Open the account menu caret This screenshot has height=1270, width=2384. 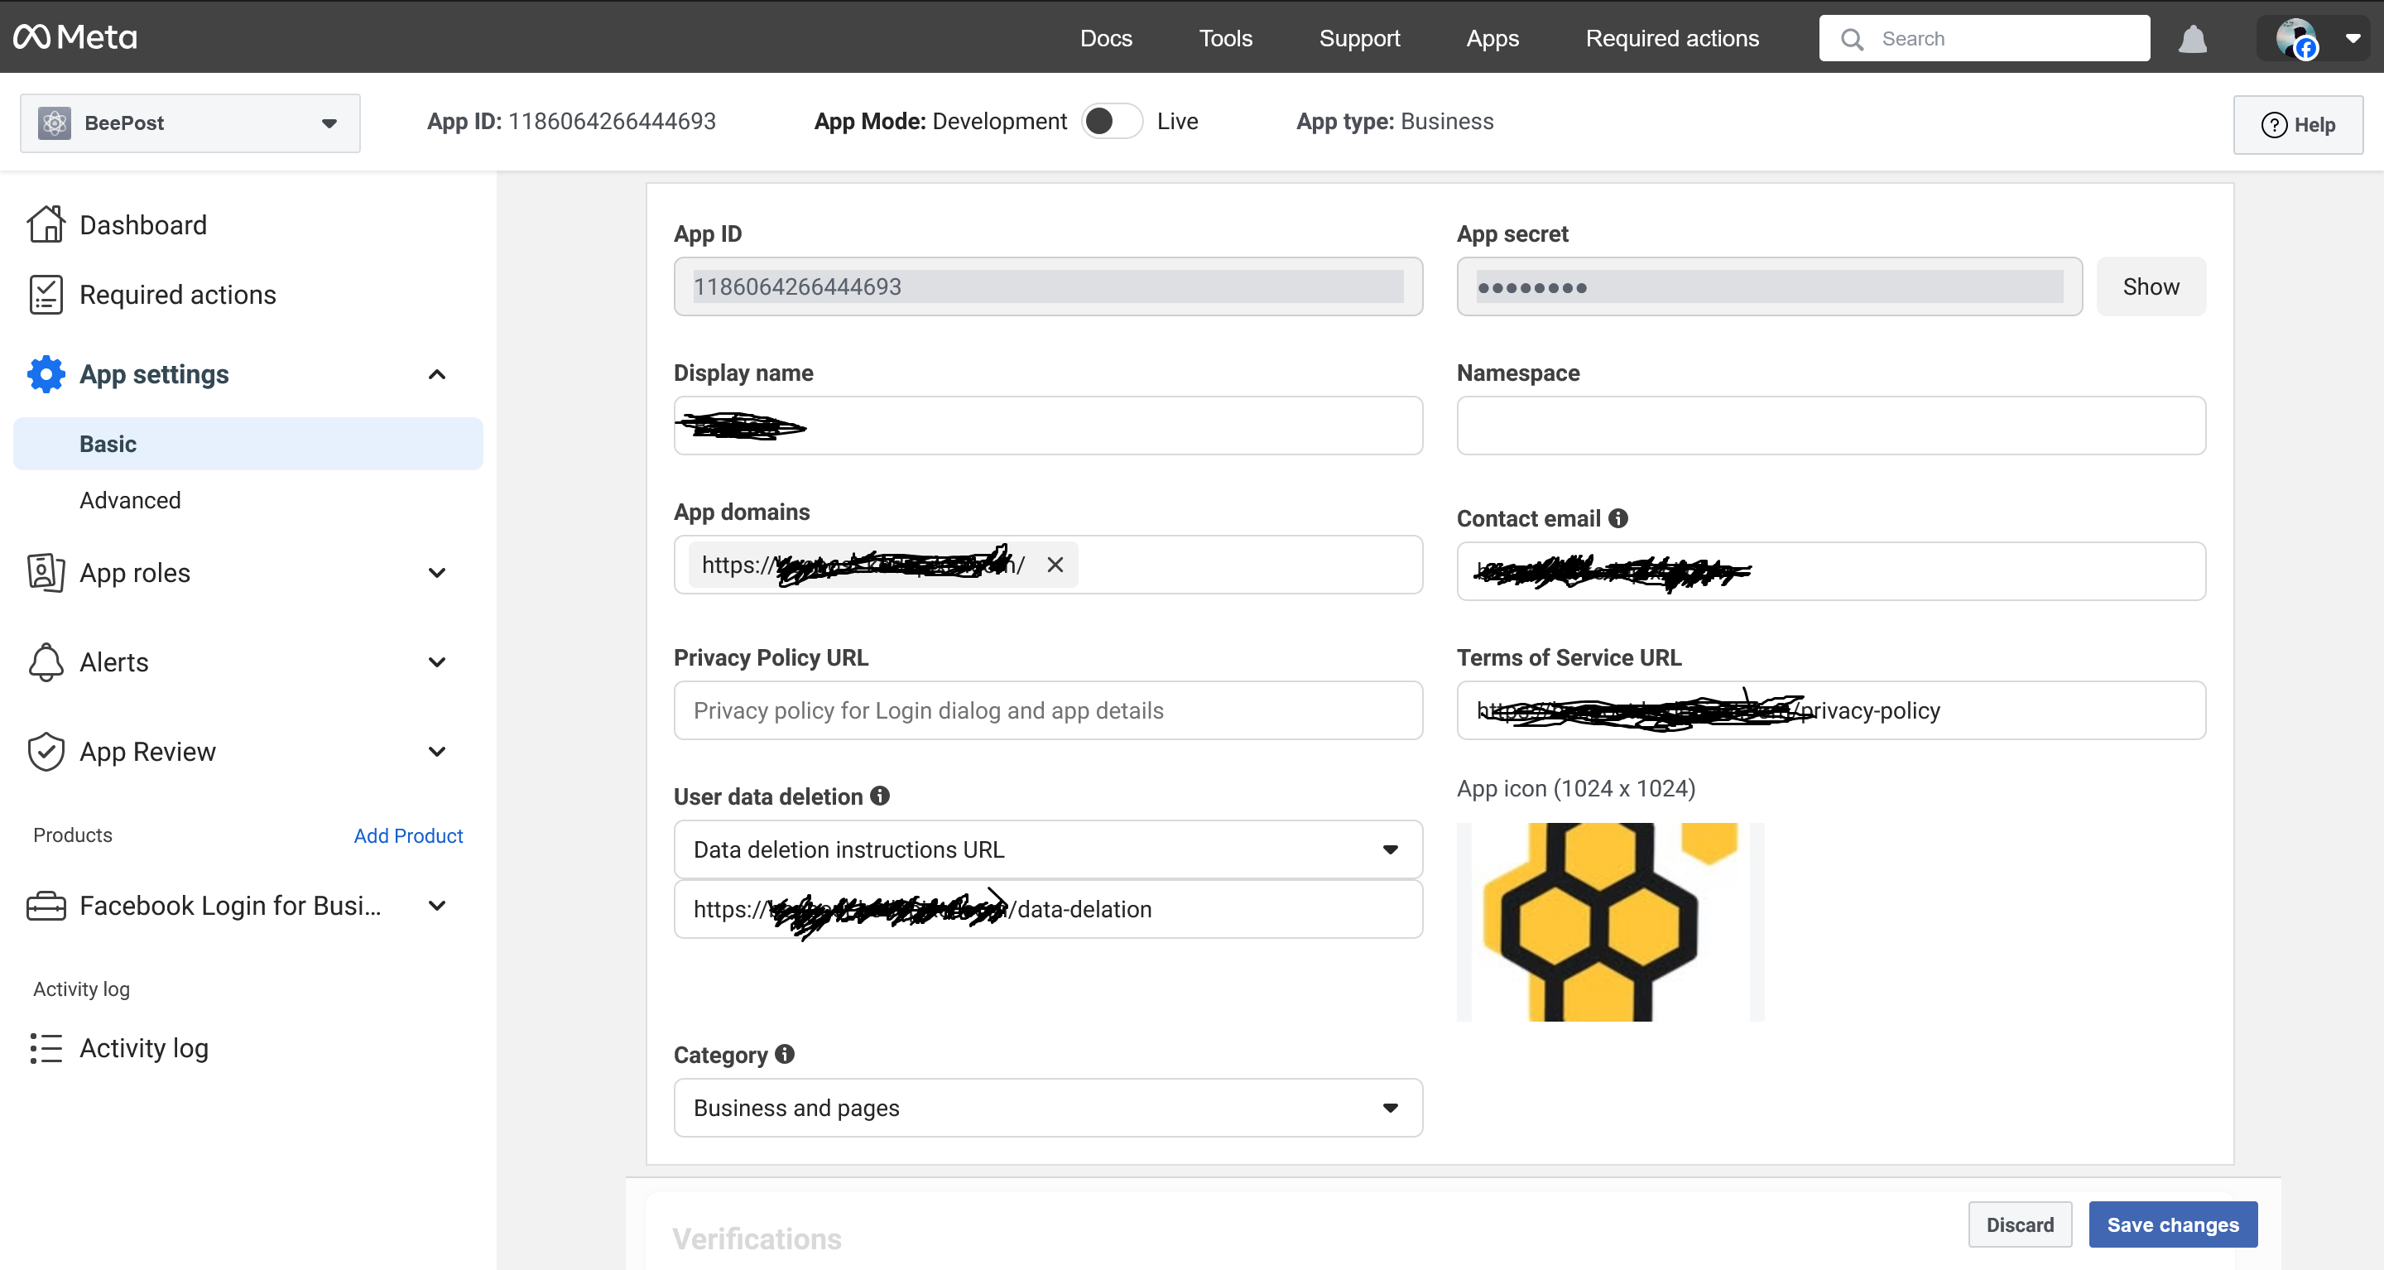(x=2352, y=39)
